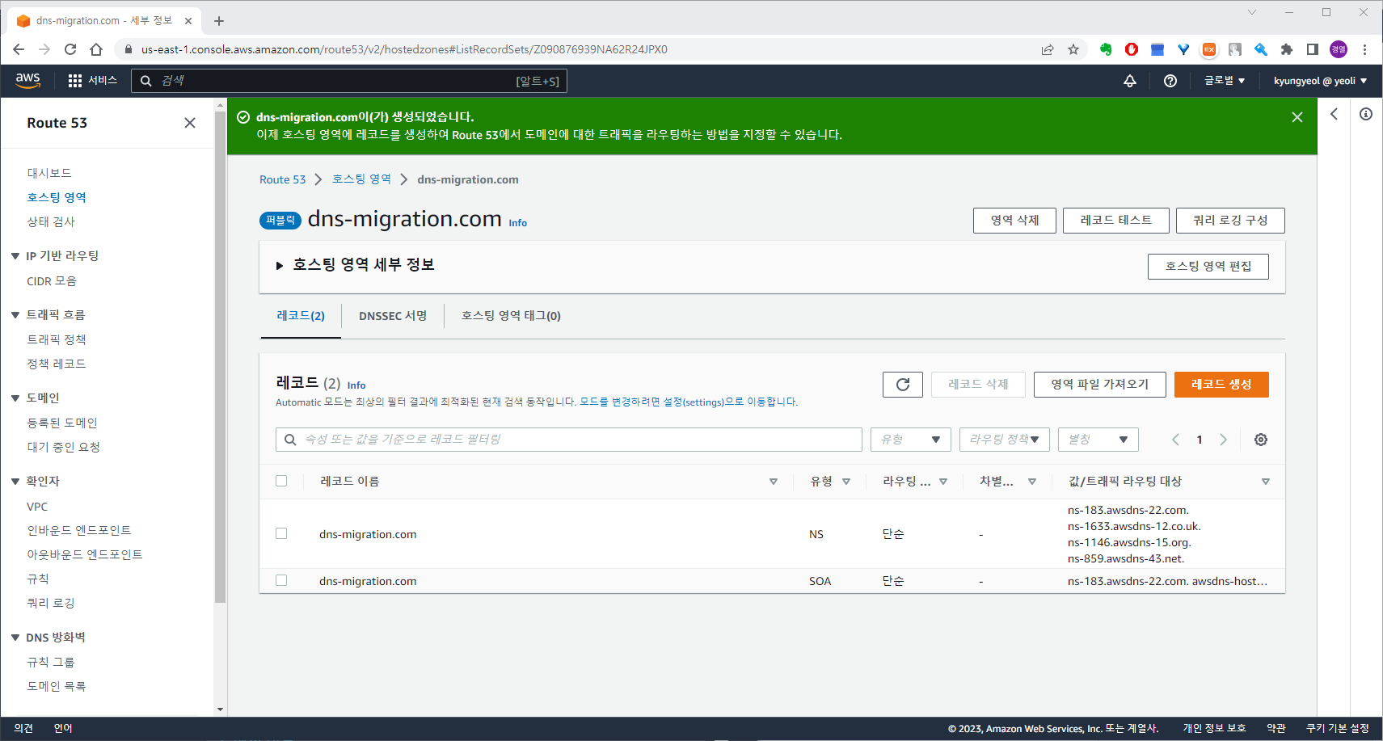Open the Info link beside dns-migration.com
The height and width of the screenshot is (741, 1383).
click(518, 223)
